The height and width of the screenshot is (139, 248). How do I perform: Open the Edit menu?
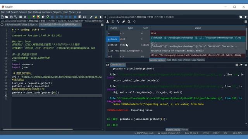(x=8, y=12)
